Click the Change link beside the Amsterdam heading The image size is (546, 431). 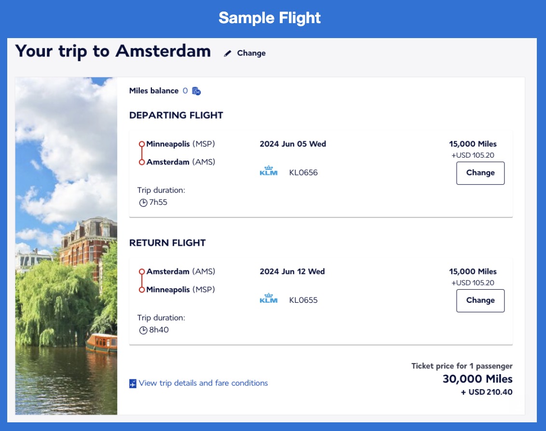click(x=251, y=54)
